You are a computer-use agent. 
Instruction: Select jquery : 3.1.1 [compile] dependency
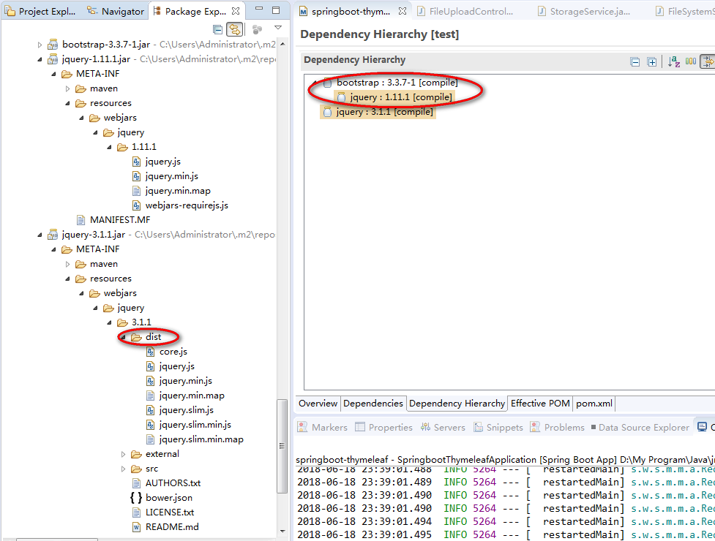pyautogui.click(x=378, y=112)
